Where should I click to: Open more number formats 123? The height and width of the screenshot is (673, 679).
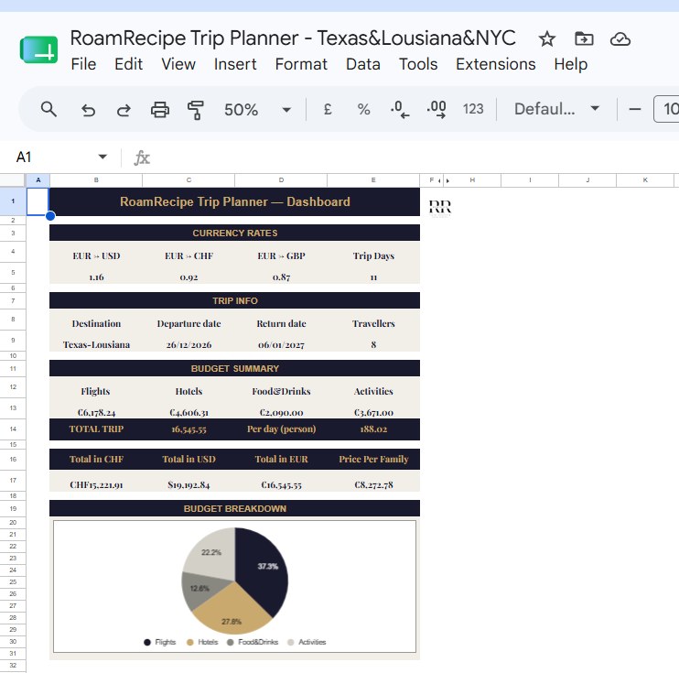[473, 109]
